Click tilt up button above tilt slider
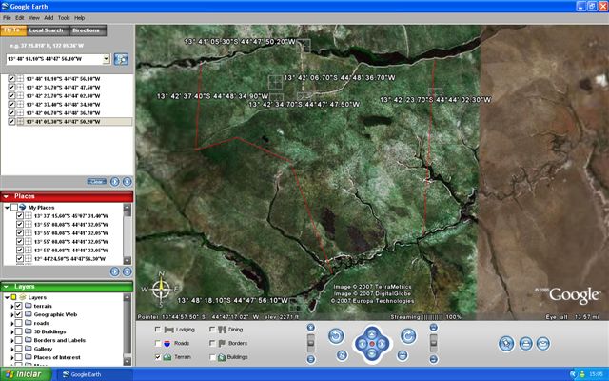 tap(434, 328)
